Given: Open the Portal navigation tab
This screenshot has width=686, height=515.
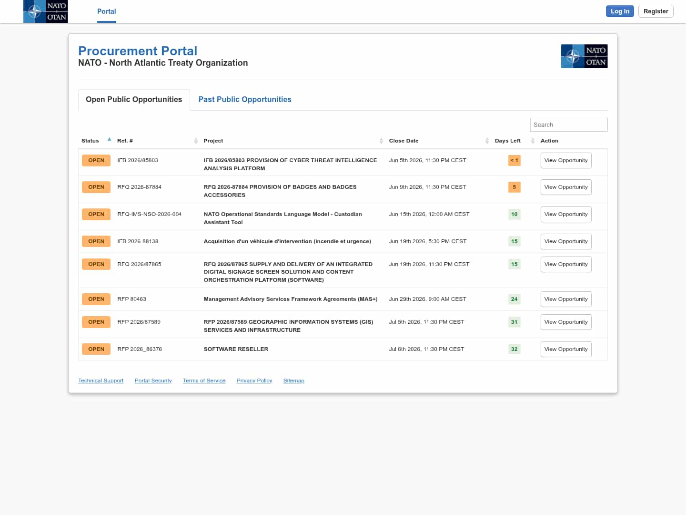Looking at the screenshot, I should point(107,11).
